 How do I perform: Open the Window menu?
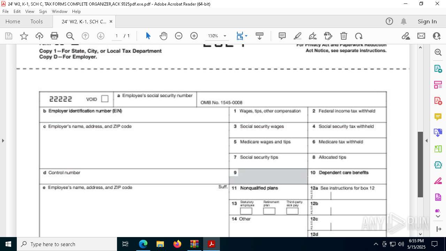coord(60,12)
